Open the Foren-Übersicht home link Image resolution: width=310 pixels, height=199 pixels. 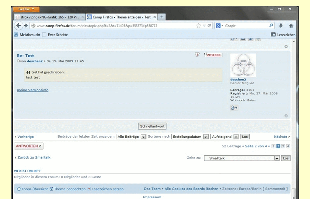tap(32, 189)
